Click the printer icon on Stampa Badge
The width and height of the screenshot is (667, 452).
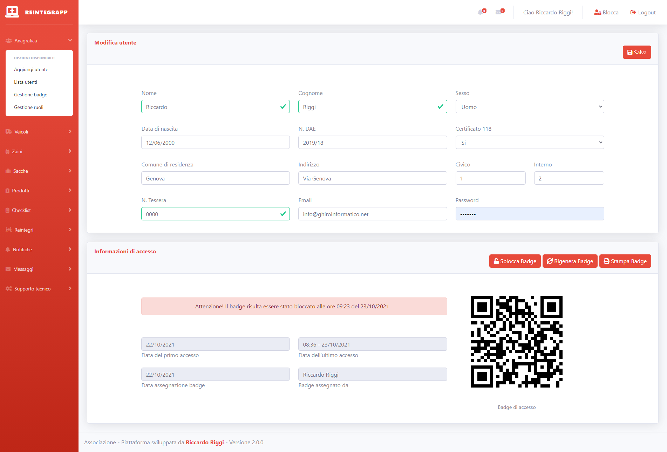(x=607, y=261)
